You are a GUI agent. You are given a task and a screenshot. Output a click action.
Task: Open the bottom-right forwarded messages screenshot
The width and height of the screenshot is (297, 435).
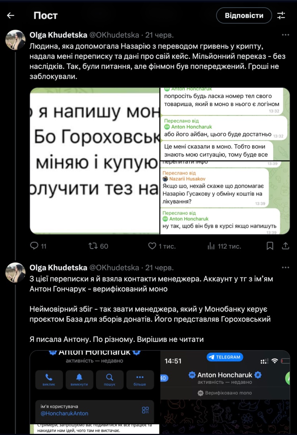tap(225, 198)
